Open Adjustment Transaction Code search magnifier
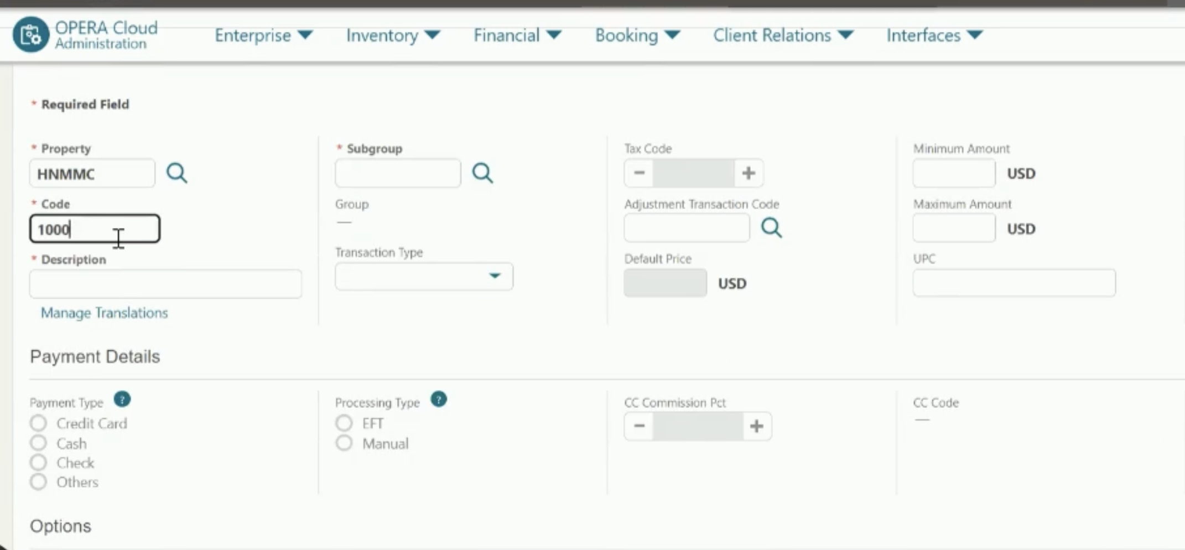This screenshot has height=550, width=1185. click(771, 227)
